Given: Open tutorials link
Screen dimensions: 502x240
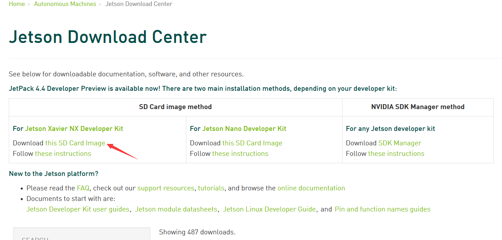Looking at the screenshot, I should [211, 188].
